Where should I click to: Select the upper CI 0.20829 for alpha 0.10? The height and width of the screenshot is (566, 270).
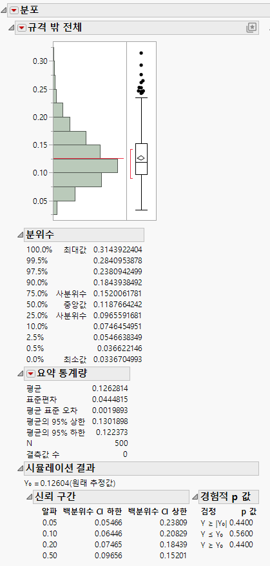[173, 534]
